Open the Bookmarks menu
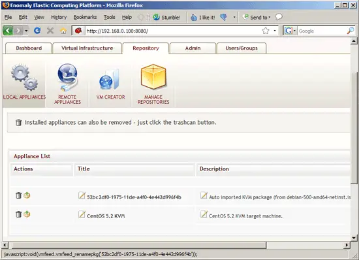 coord(85,17)
